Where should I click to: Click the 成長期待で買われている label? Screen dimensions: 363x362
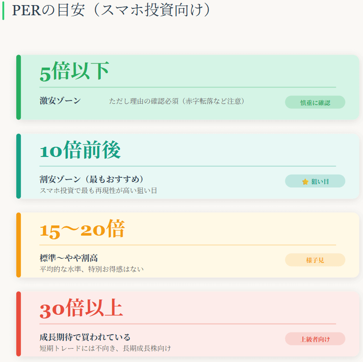tap(85, 337)
